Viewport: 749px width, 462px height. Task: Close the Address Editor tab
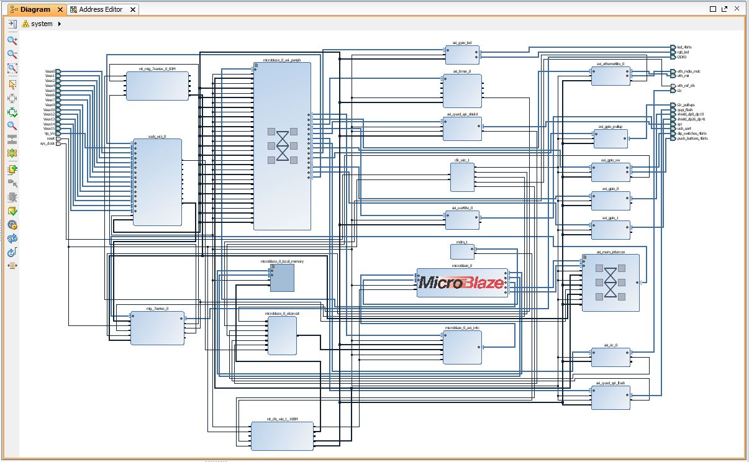[x=132, y=9]
